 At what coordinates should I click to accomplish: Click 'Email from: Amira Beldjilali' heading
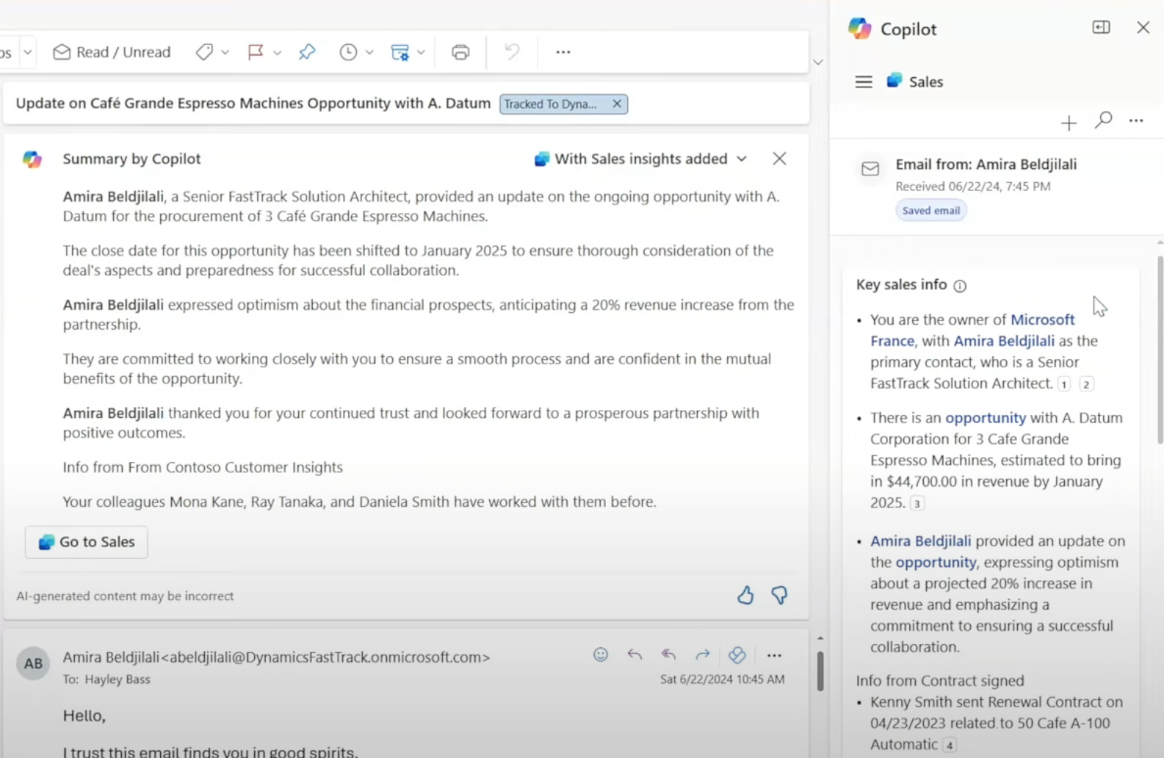point(986,165)
